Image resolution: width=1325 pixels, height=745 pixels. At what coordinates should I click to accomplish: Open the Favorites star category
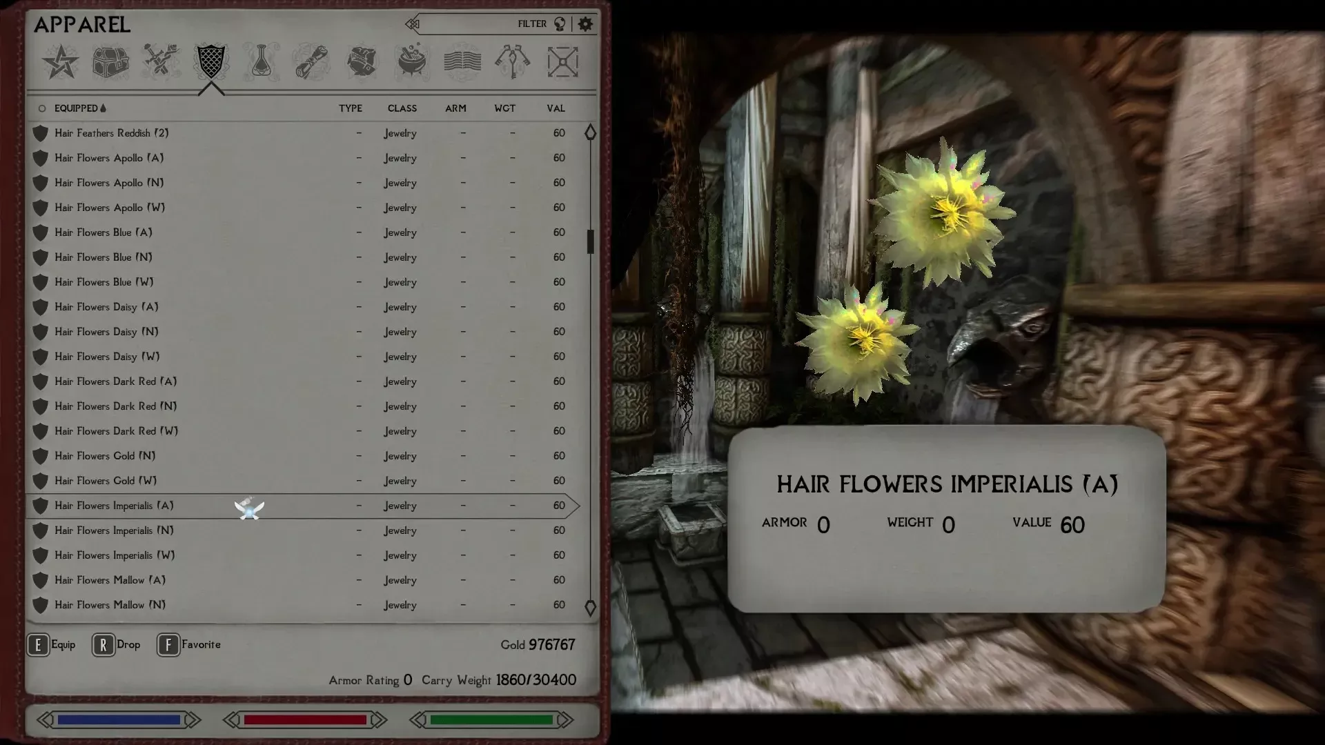[x=61, y=62]
